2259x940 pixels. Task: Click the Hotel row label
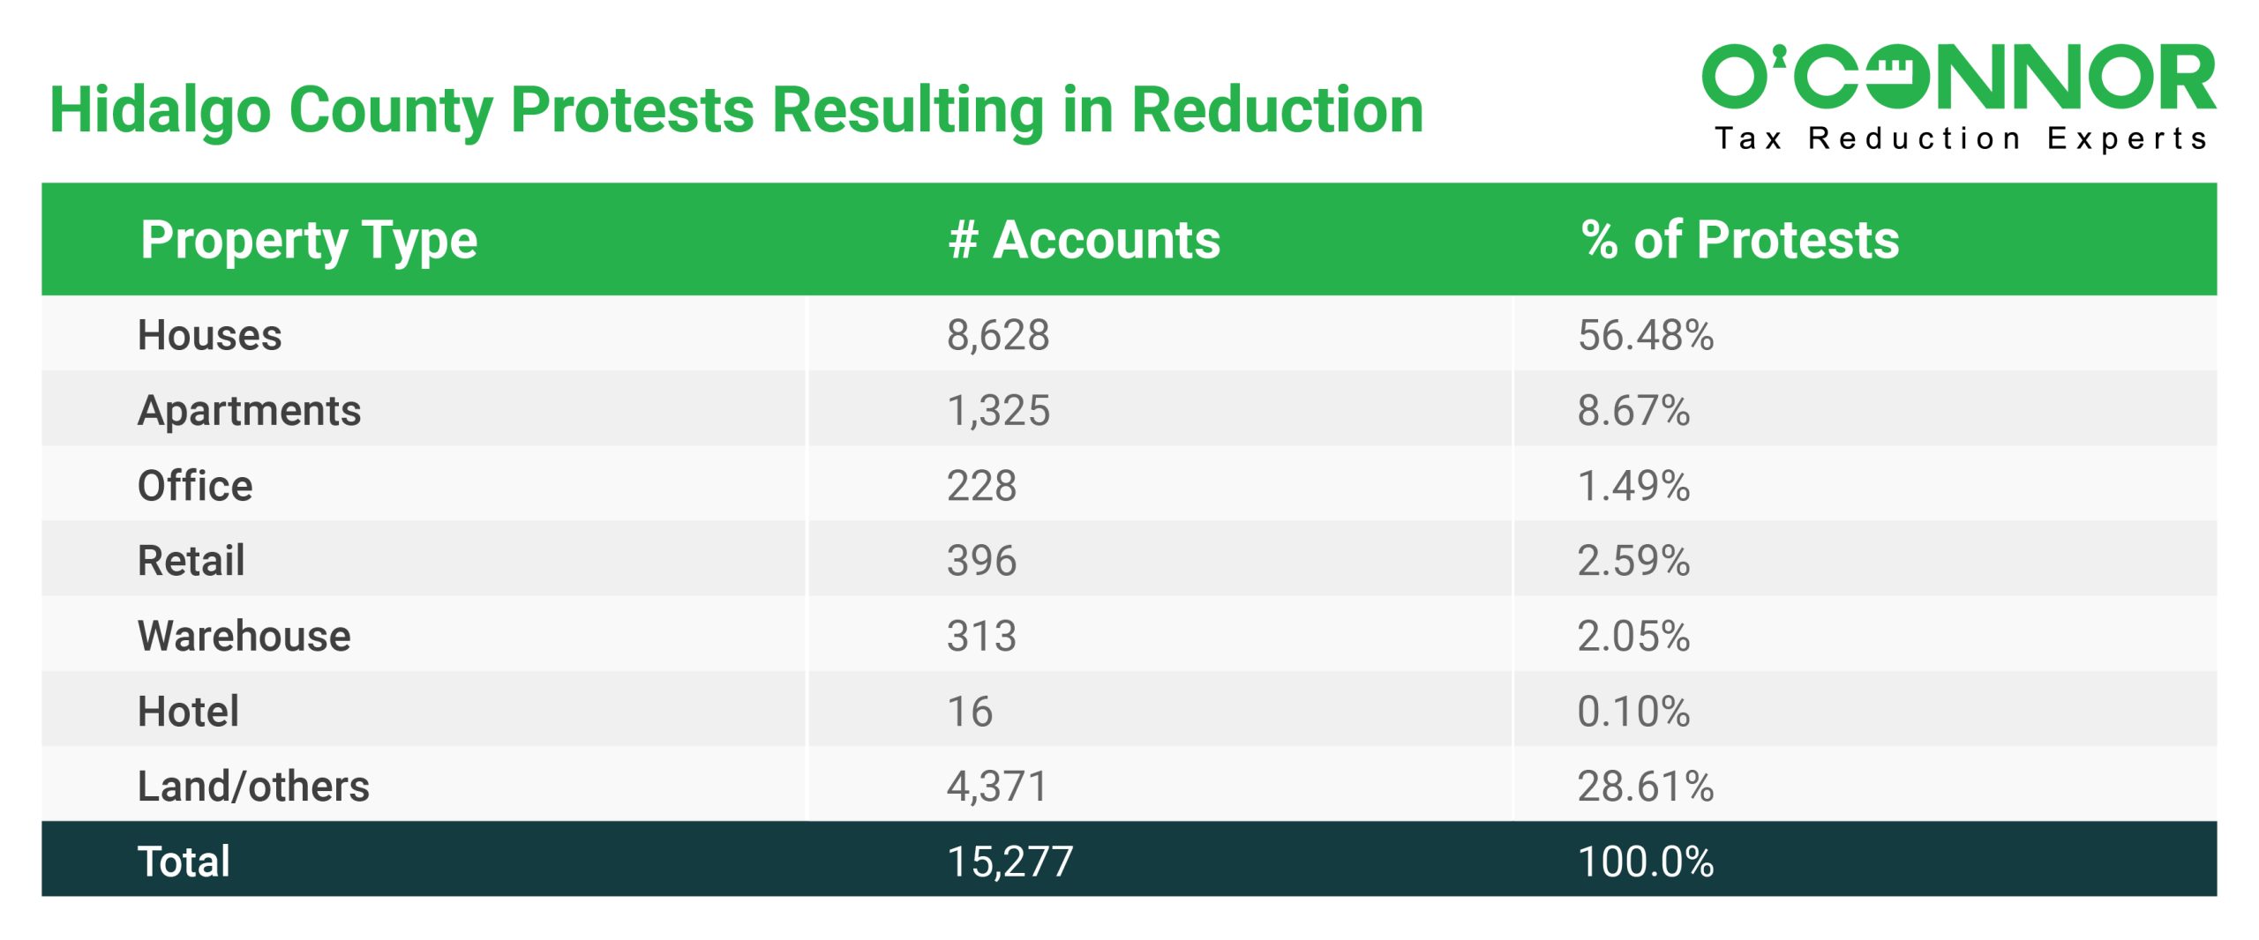tap(188, 711)
